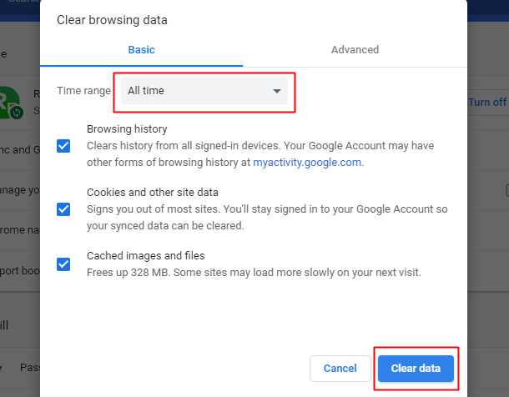Click the Turn off sync button
This screenshot has width=509, height=397.
(x=487, y=103)
